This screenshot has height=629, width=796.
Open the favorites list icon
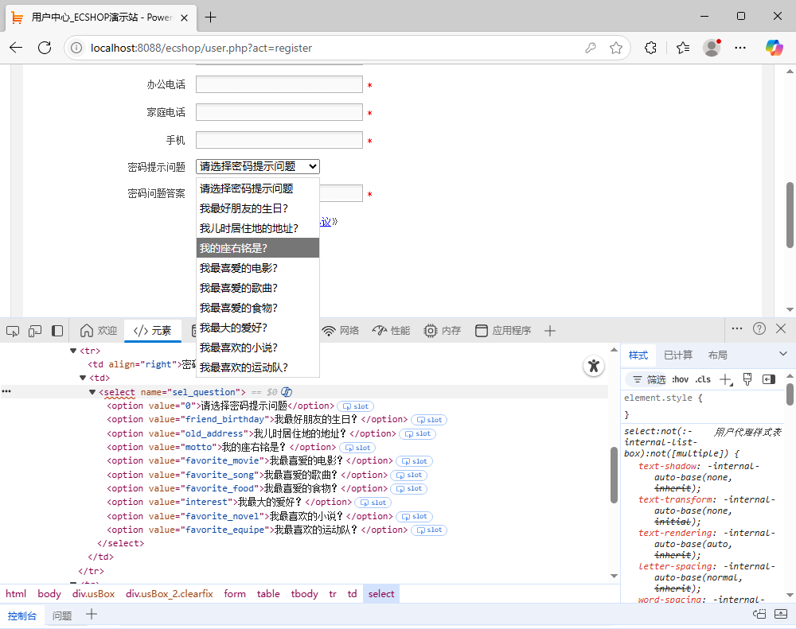point(683,48)
